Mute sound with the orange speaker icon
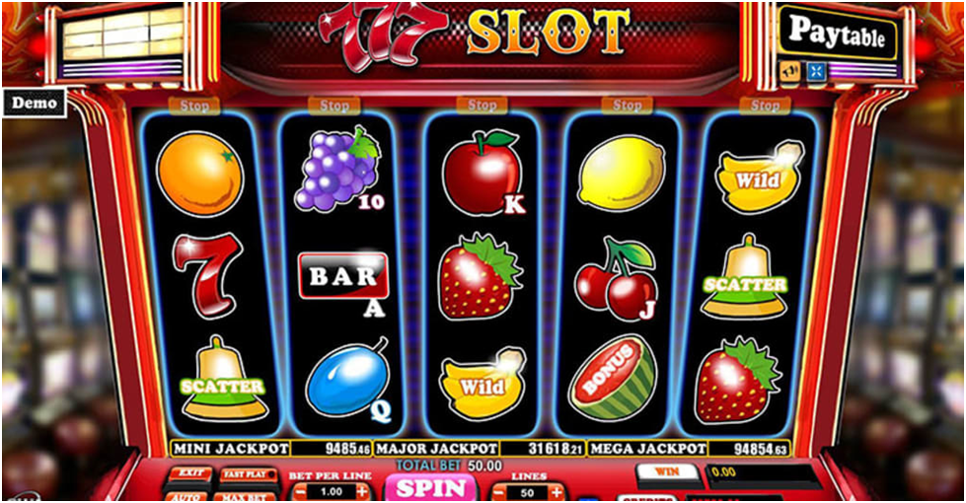 coord(788,71)
